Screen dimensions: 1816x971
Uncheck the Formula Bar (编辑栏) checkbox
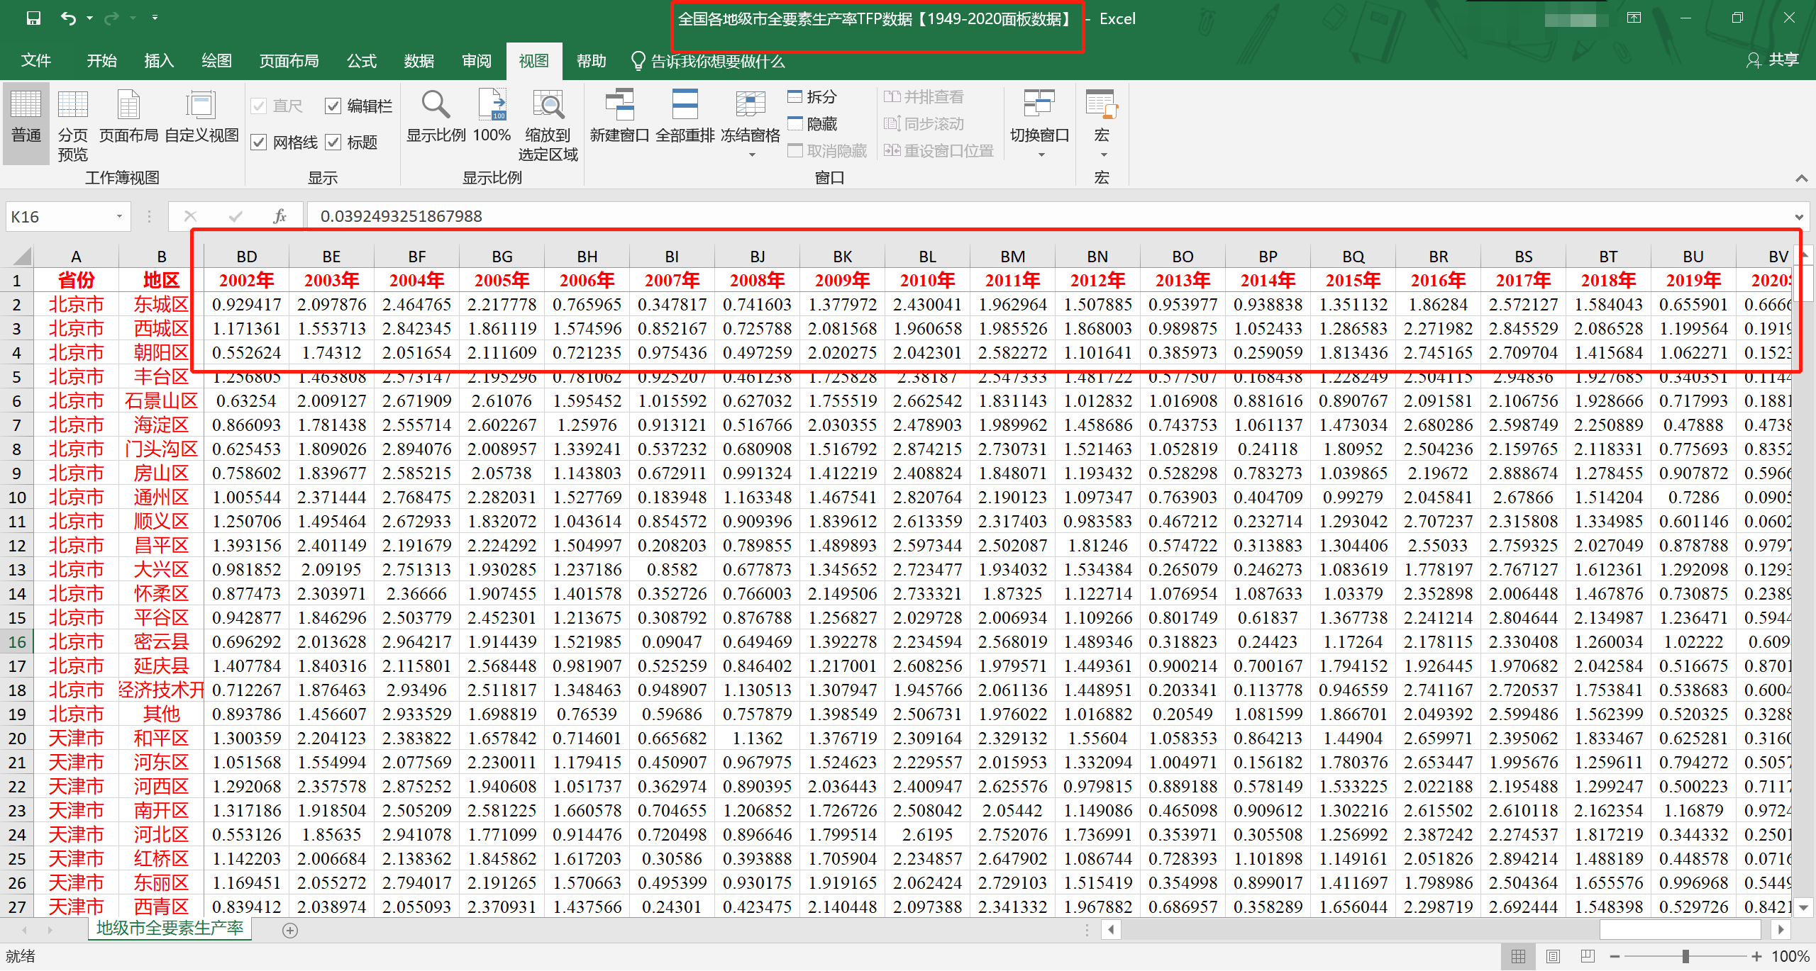(333, 106)
